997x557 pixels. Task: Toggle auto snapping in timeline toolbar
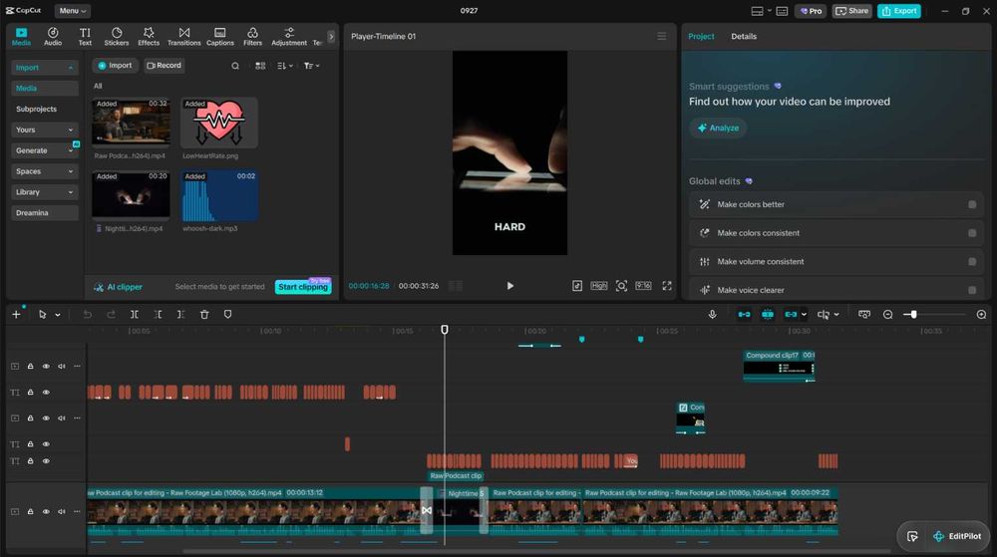[x=768, y=315]
